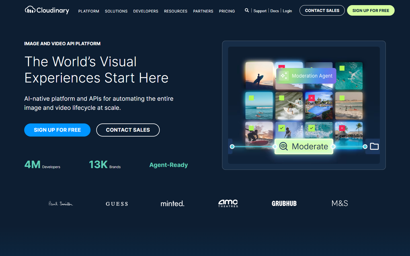410x256 pixels.
Task: Click Contact Sales in the header
Action: point(322,11)
